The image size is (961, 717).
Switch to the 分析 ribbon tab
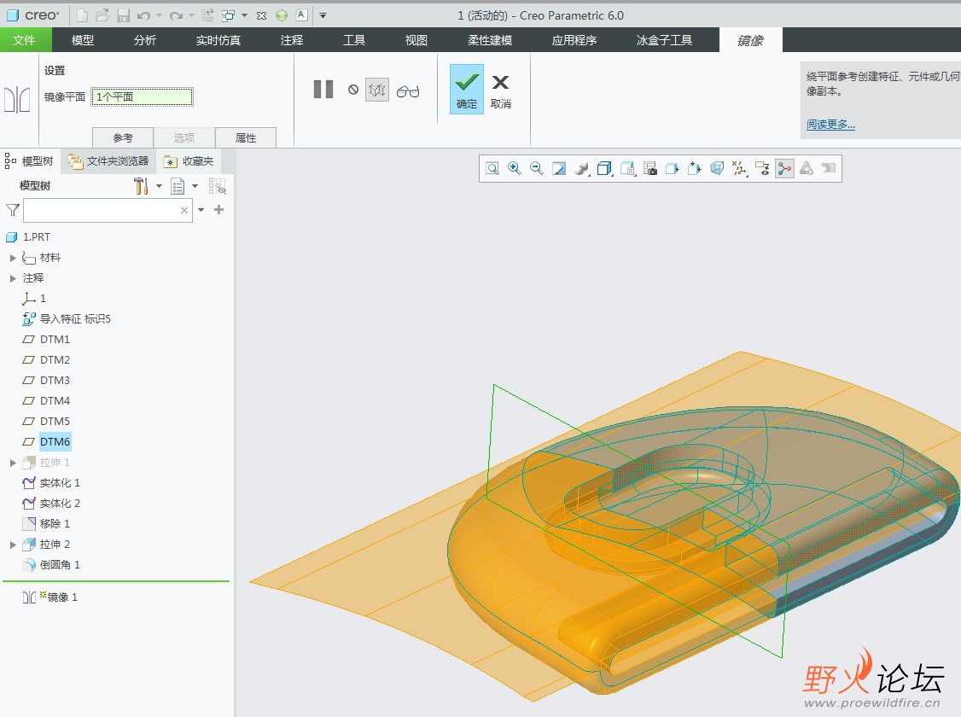144,40
